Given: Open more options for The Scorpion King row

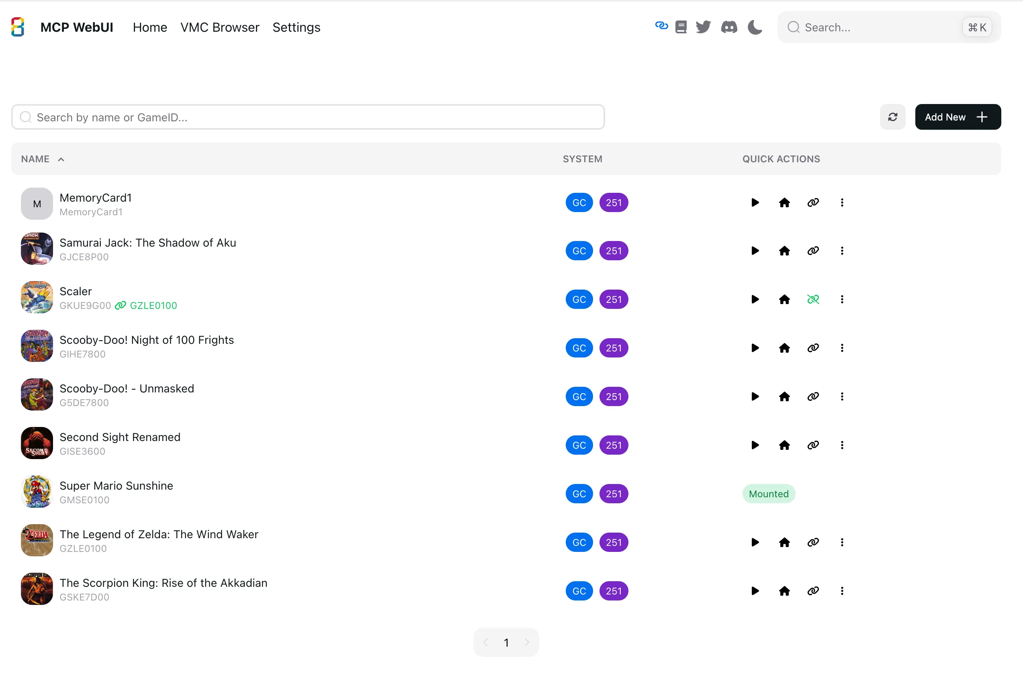Looking at the screenshot, I should (842, 591).
